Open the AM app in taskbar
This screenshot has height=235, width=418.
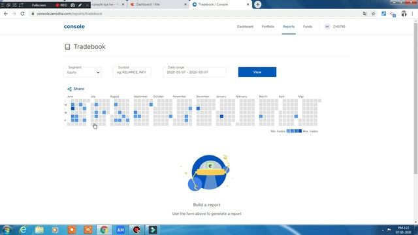pos(120,230)
